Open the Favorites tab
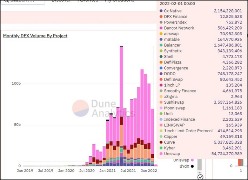Image resolution: width=248 pixels, height=180 pixels. click(88, 1)
